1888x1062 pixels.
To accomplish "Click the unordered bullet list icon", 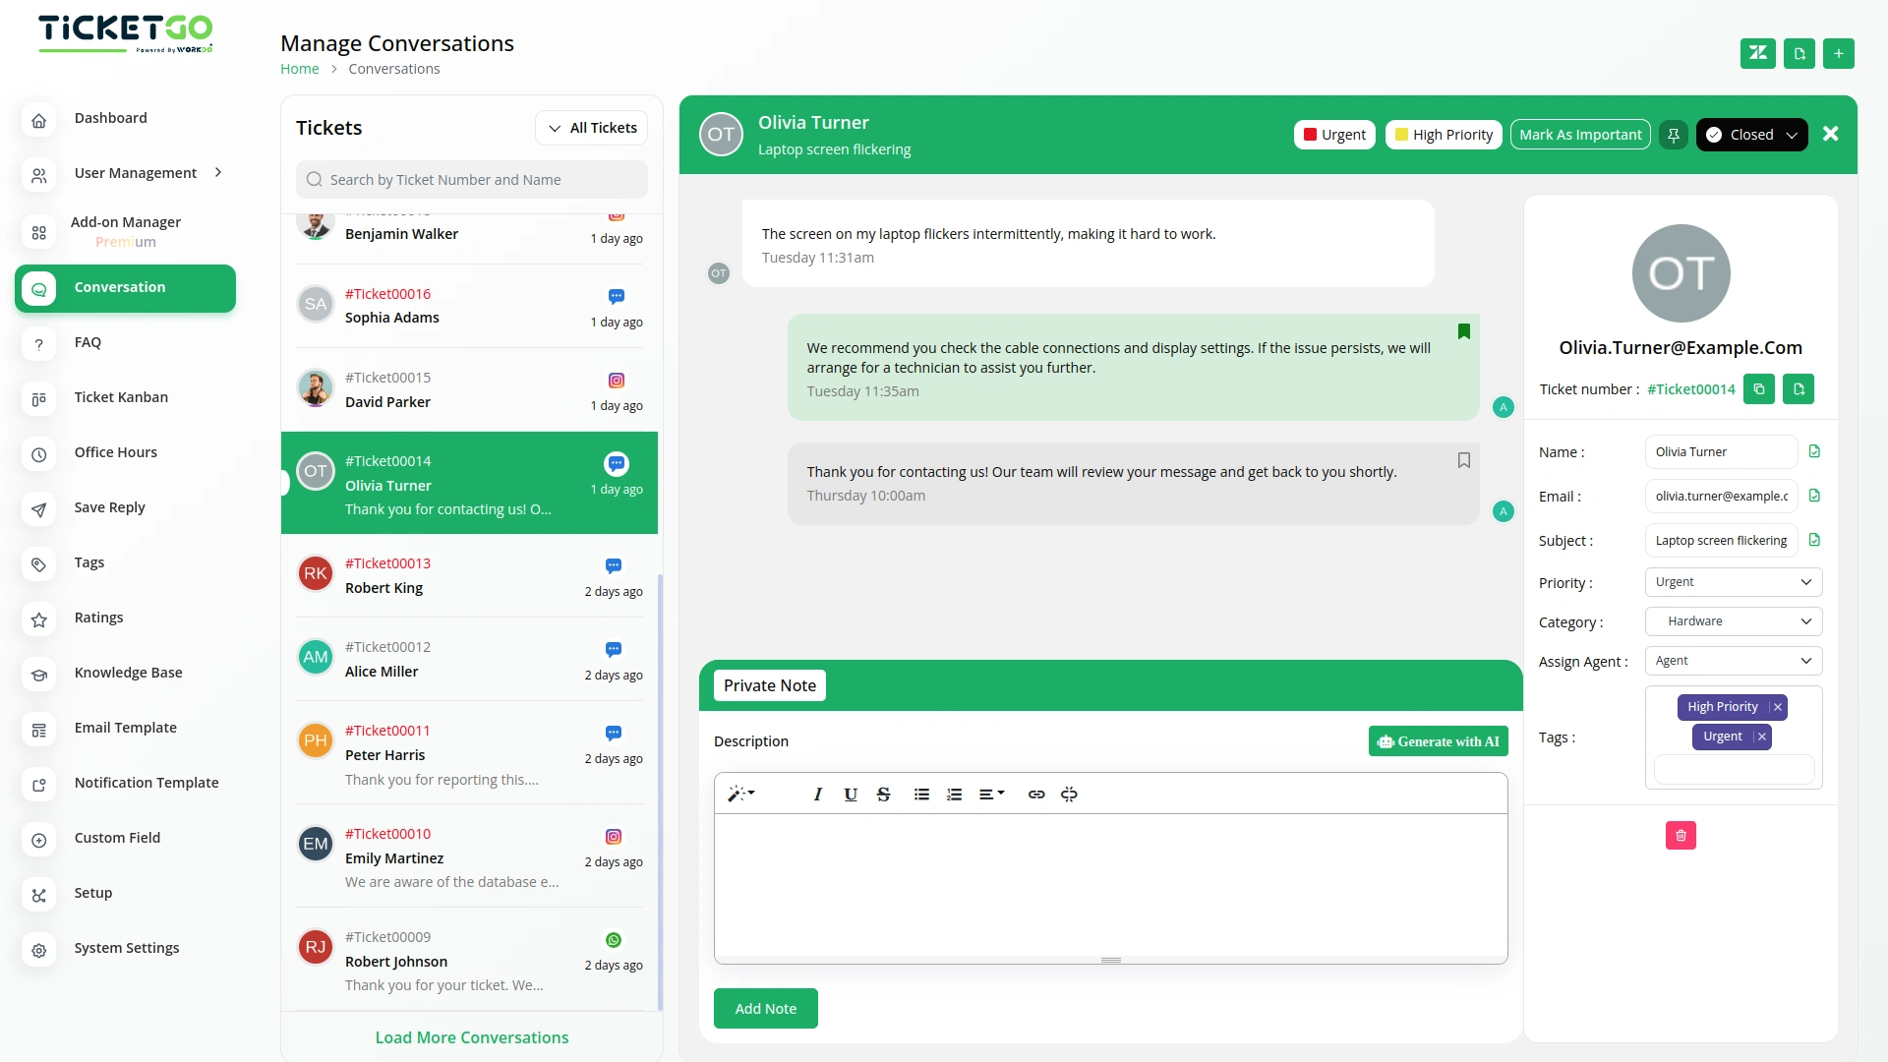I will tap(921, 795).
